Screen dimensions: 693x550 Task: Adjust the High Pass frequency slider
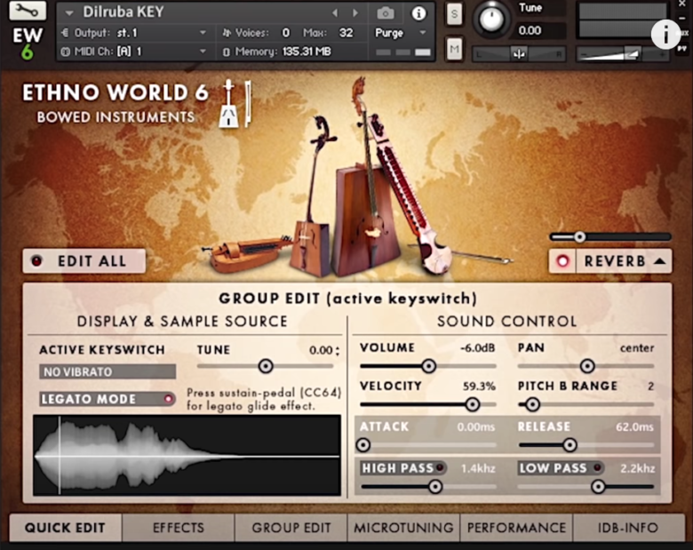[434, 487]
